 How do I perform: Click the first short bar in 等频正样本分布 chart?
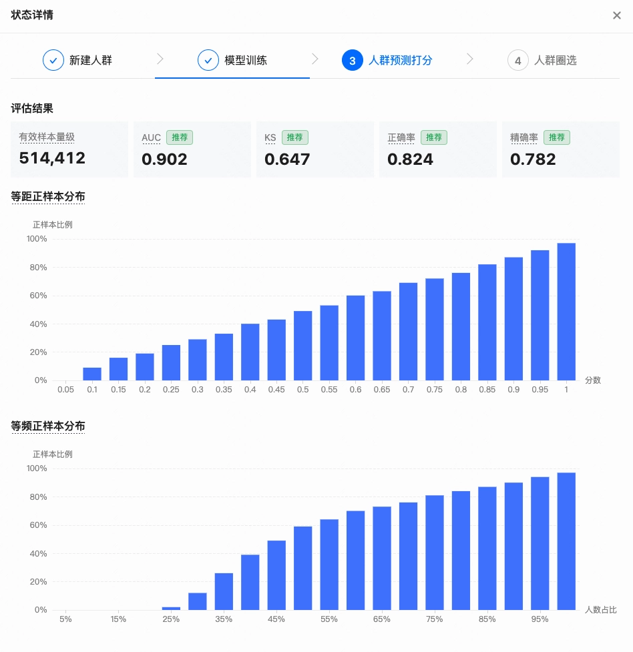[x=171, y=607]
